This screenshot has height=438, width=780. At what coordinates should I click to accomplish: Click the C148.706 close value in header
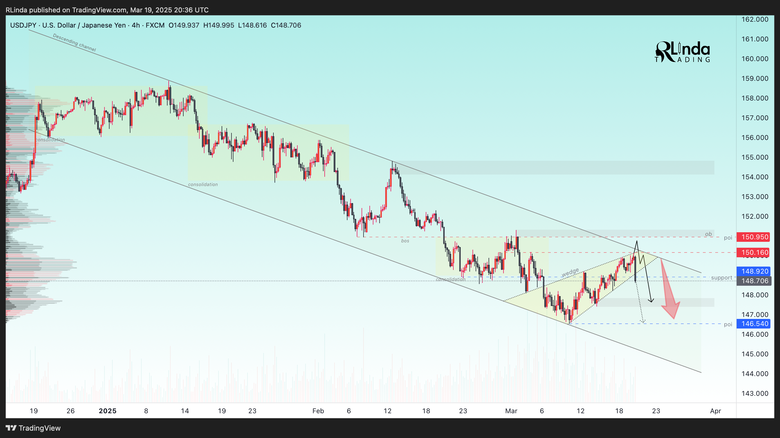(286, 25)
